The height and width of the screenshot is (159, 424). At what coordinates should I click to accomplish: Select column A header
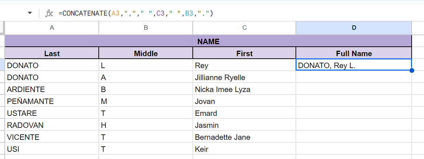[52, 28]
